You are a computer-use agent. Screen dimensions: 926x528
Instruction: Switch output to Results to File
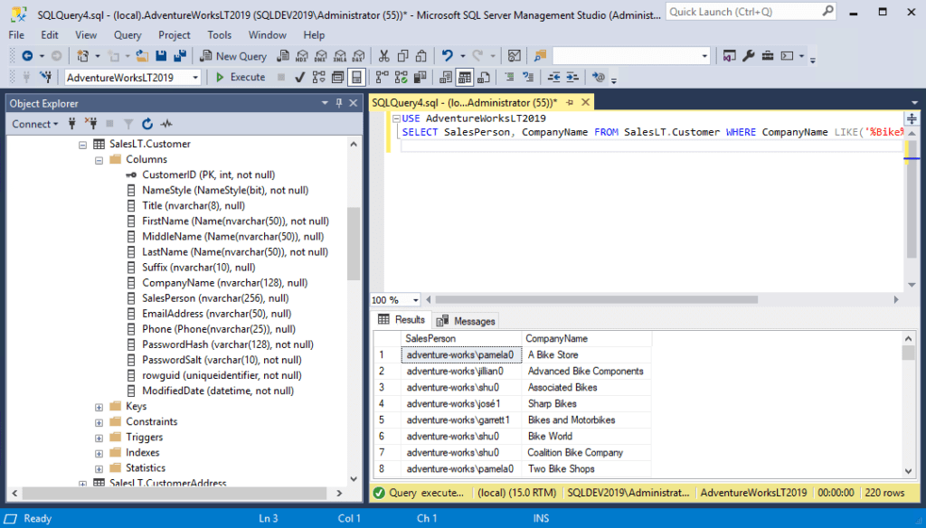point(484,78)
